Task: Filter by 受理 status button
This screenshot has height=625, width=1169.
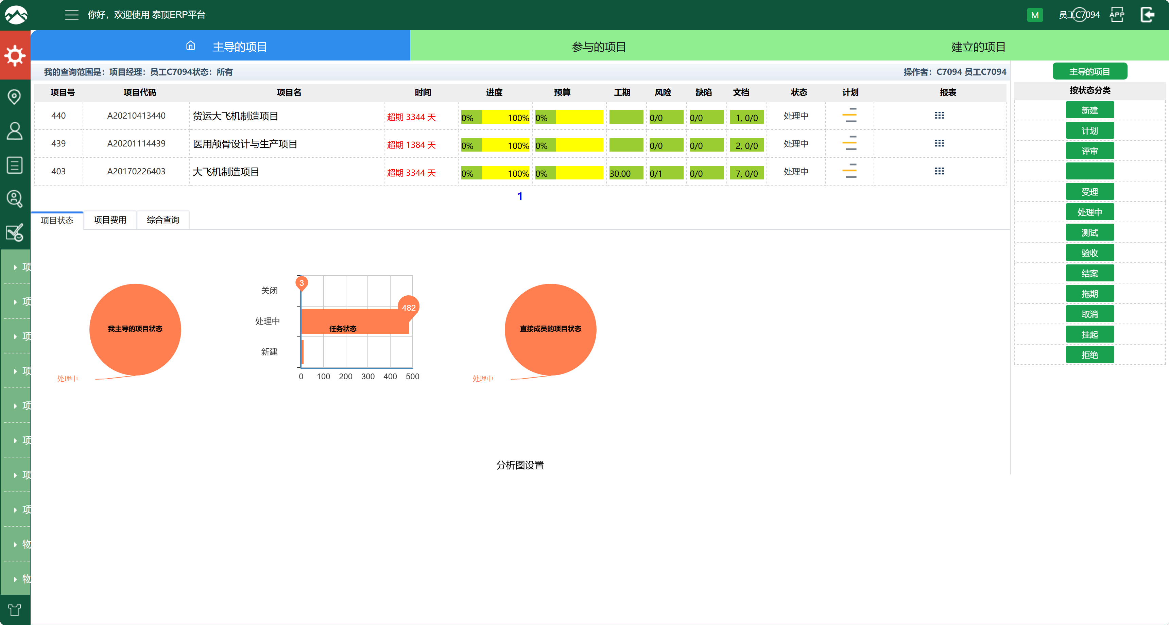Action: point(1089,192)
